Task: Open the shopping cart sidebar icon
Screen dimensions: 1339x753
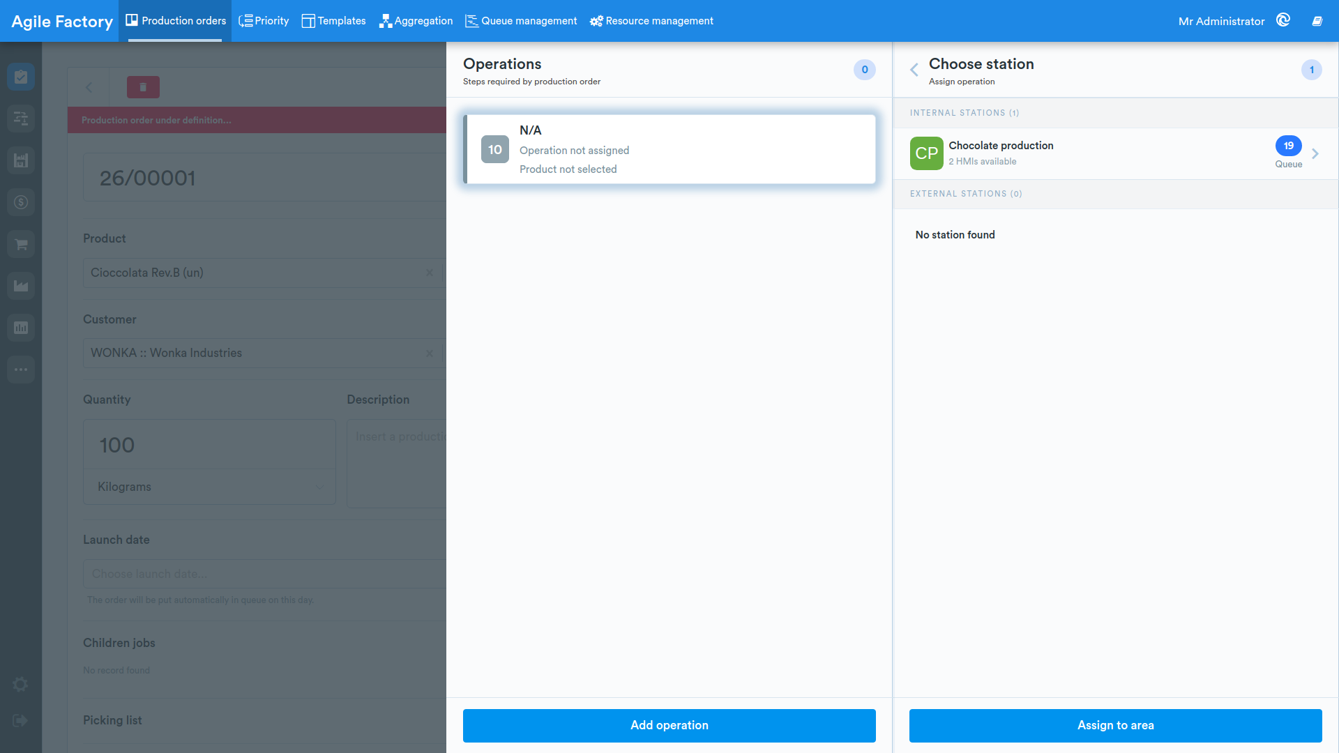Action: point(21,244)
